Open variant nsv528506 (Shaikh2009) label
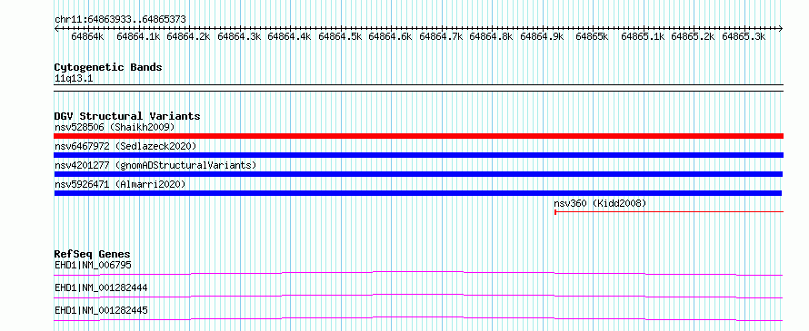 point(115,127)
